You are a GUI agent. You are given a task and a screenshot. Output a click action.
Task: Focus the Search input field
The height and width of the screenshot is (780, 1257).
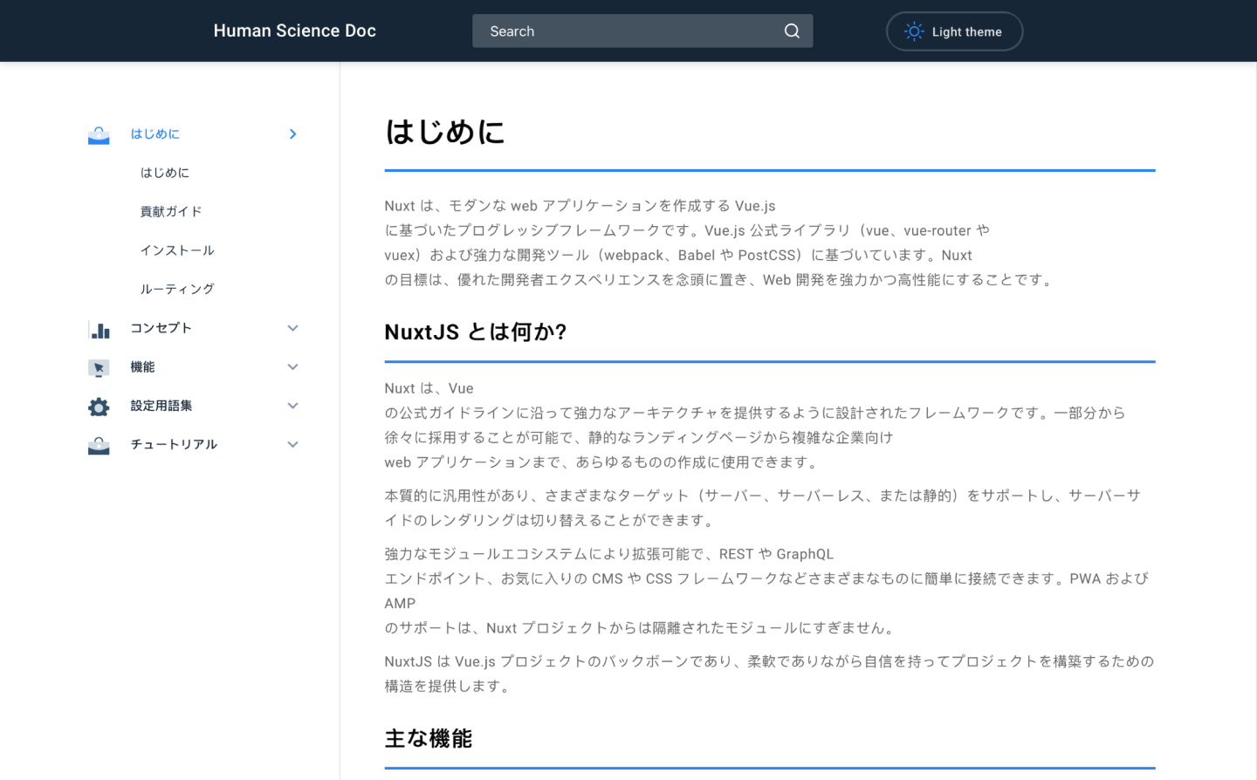coord(642,31)
